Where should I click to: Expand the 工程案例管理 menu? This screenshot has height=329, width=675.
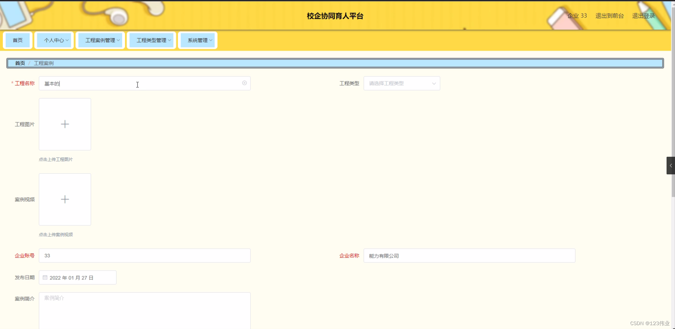coord(100,40)
